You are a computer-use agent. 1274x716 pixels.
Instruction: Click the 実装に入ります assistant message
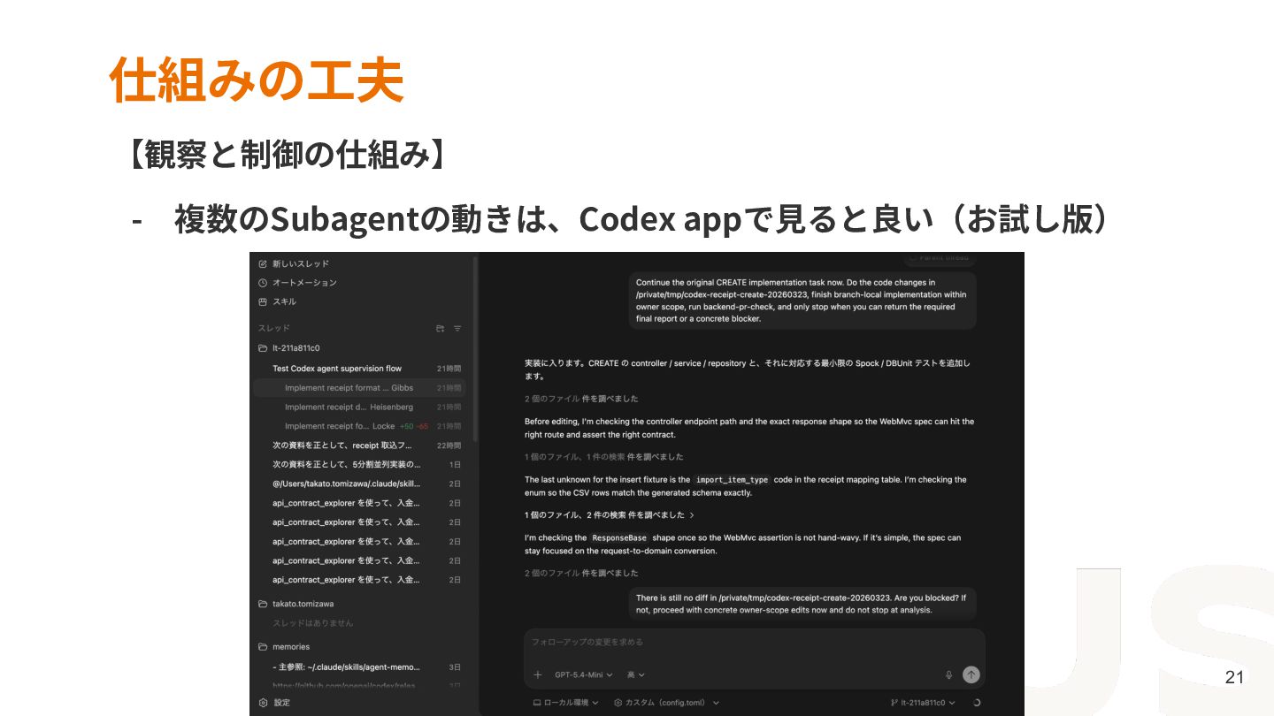point(748,369)
